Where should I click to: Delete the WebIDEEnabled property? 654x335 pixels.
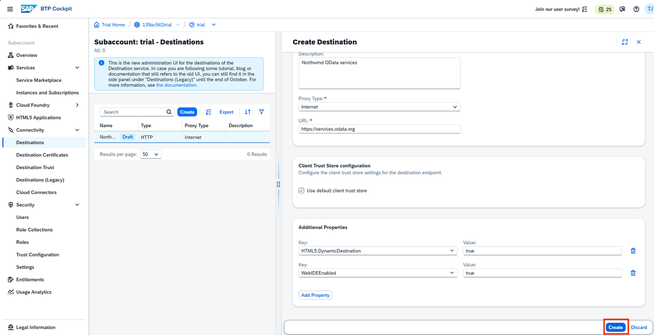[x=633, y=273]
